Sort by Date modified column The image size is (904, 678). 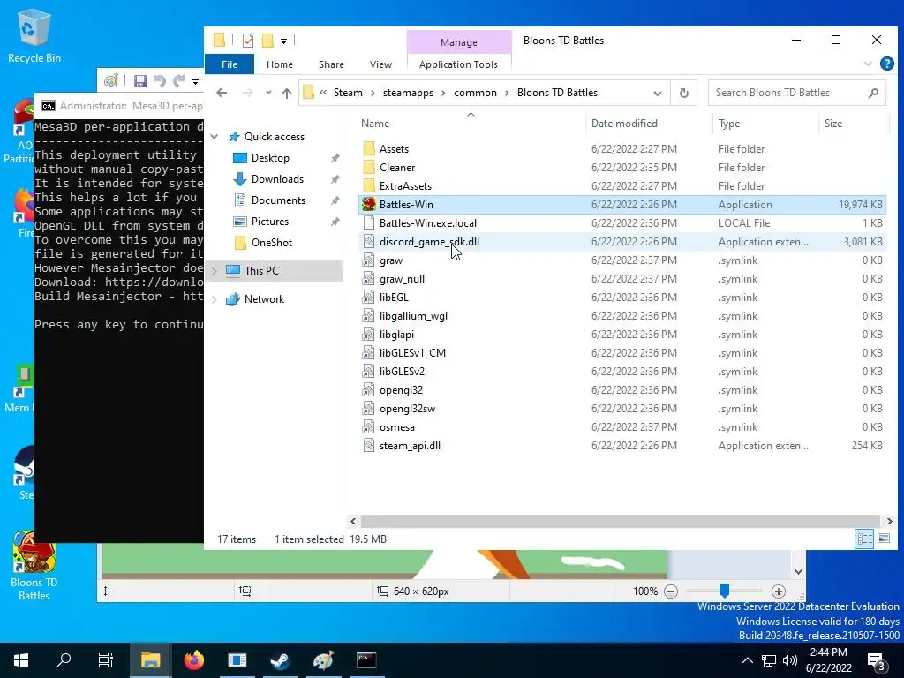coord(624,124)
